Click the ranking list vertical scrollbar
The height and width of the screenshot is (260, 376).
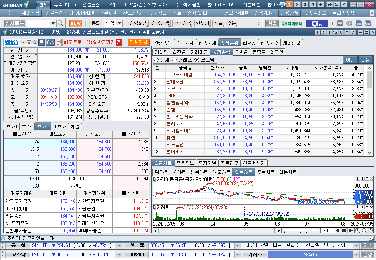(x=369, y=110)
